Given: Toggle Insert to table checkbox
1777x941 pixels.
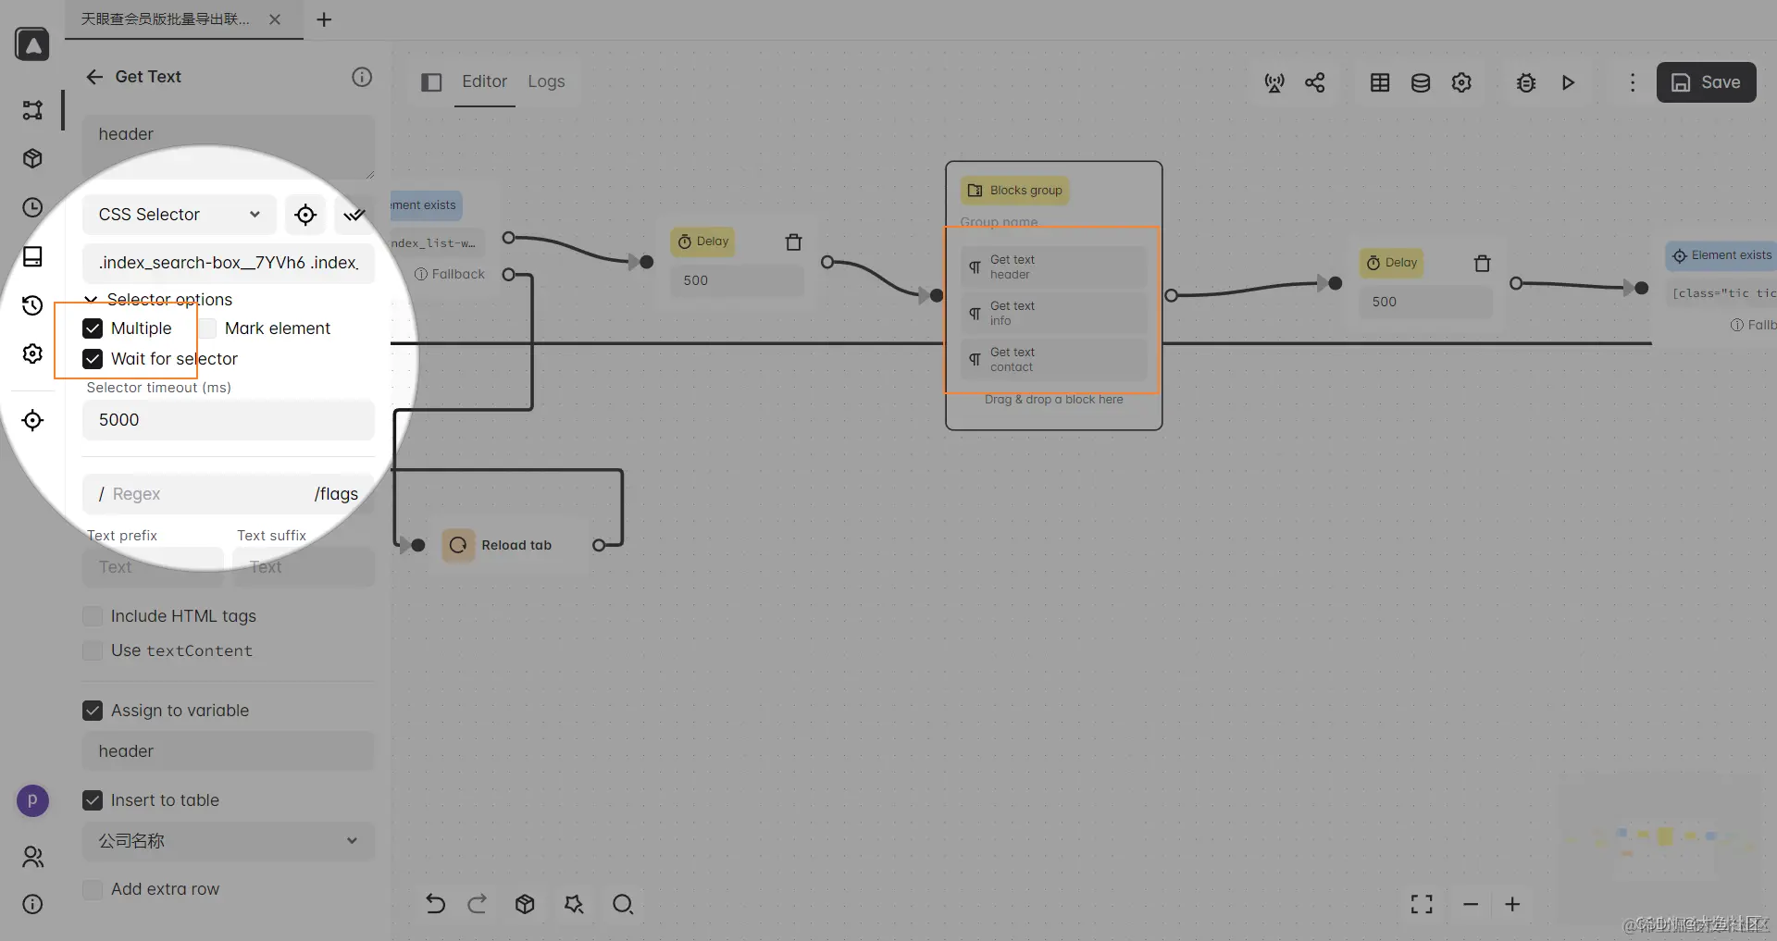Looking at the screenshot, I should pyautogui.click(x=93, y=800).
